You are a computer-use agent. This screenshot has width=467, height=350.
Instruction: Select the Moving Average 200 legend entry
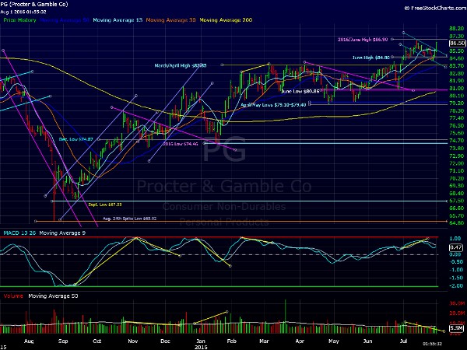[226, 20]
